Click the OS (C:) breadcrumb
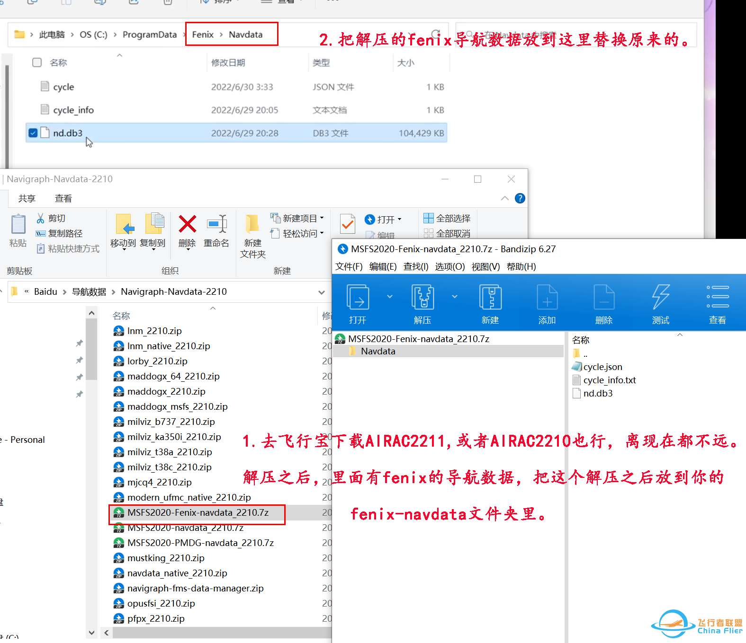The height and width of the screenshot is (643, 746). pos(93,35)
